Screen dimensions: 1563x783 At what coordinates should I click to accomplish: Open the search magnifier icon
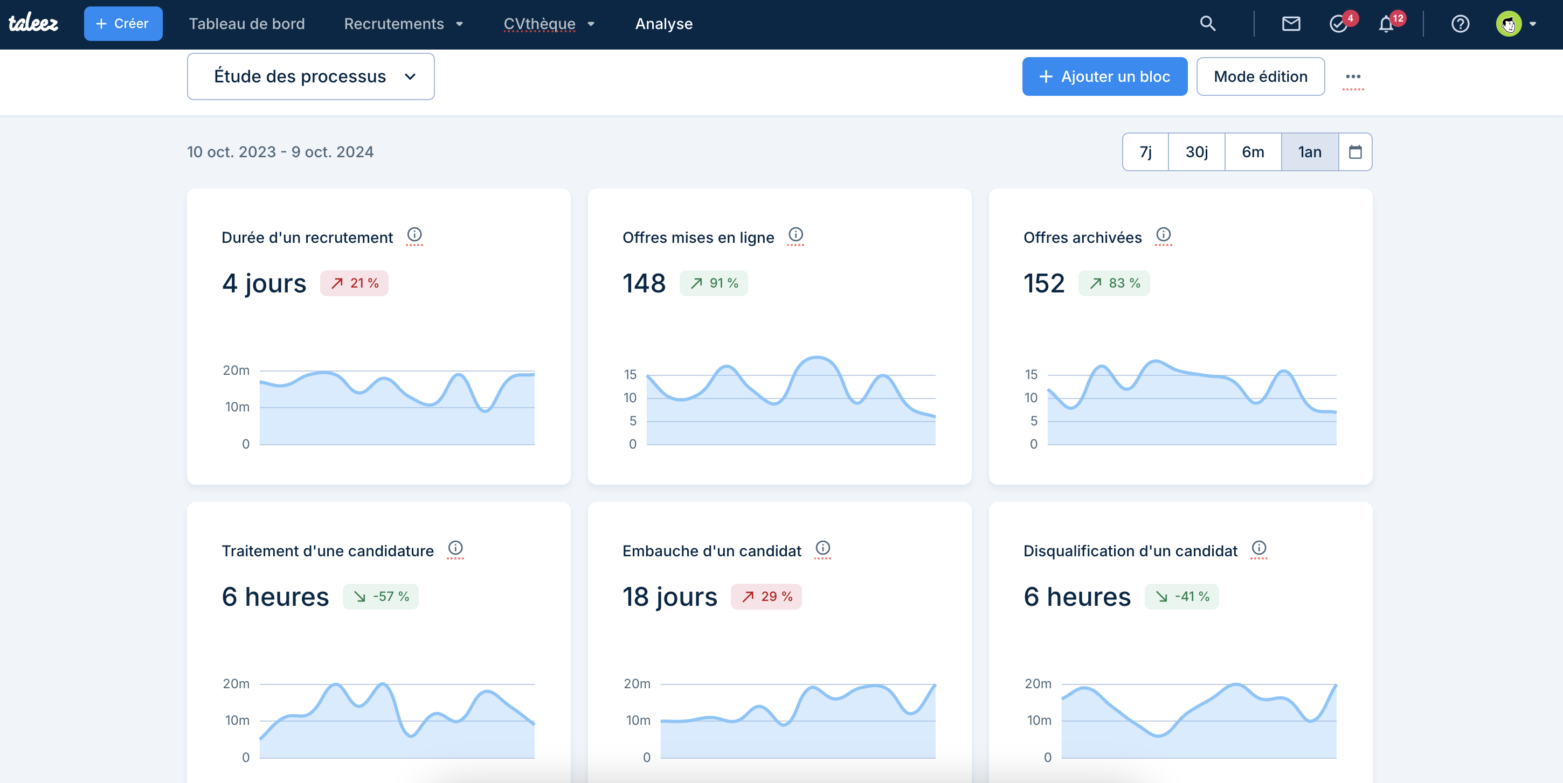tap(1207, 24)
